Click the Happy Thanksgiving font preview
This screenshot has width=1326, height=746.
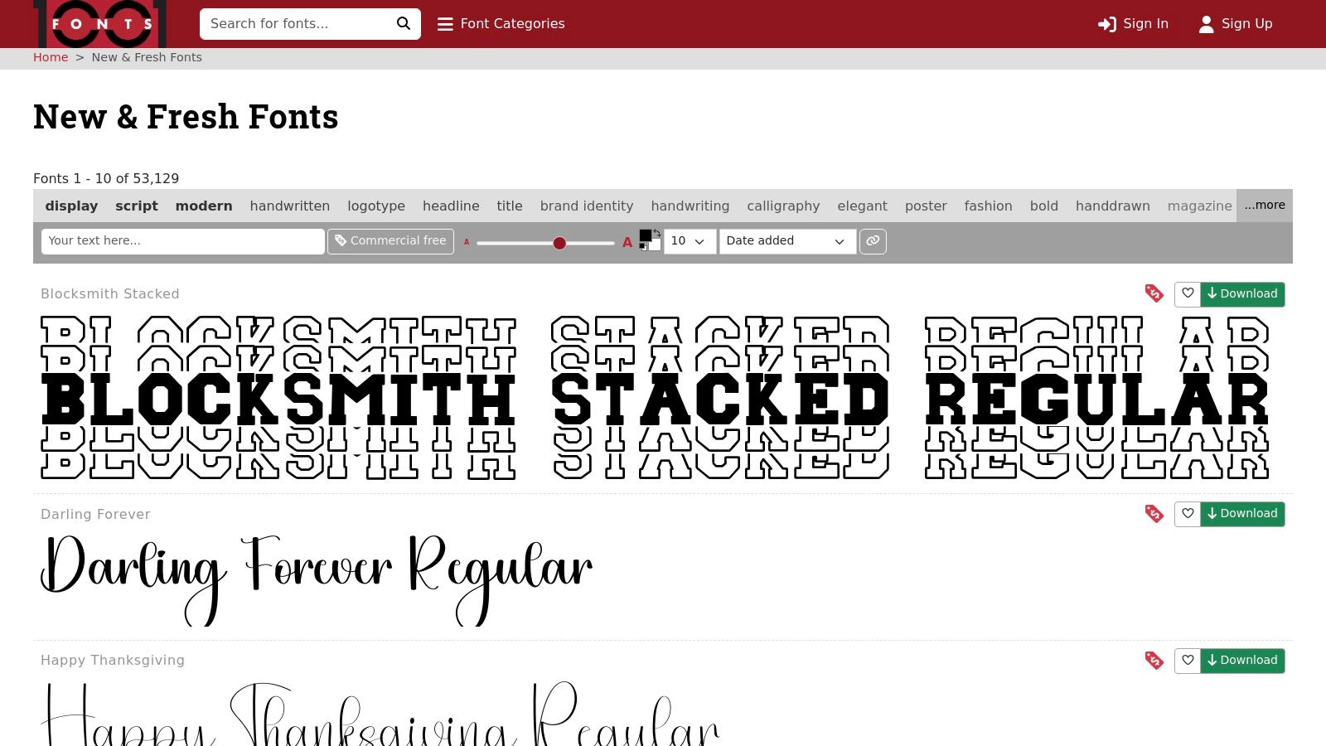coord(380,714)
